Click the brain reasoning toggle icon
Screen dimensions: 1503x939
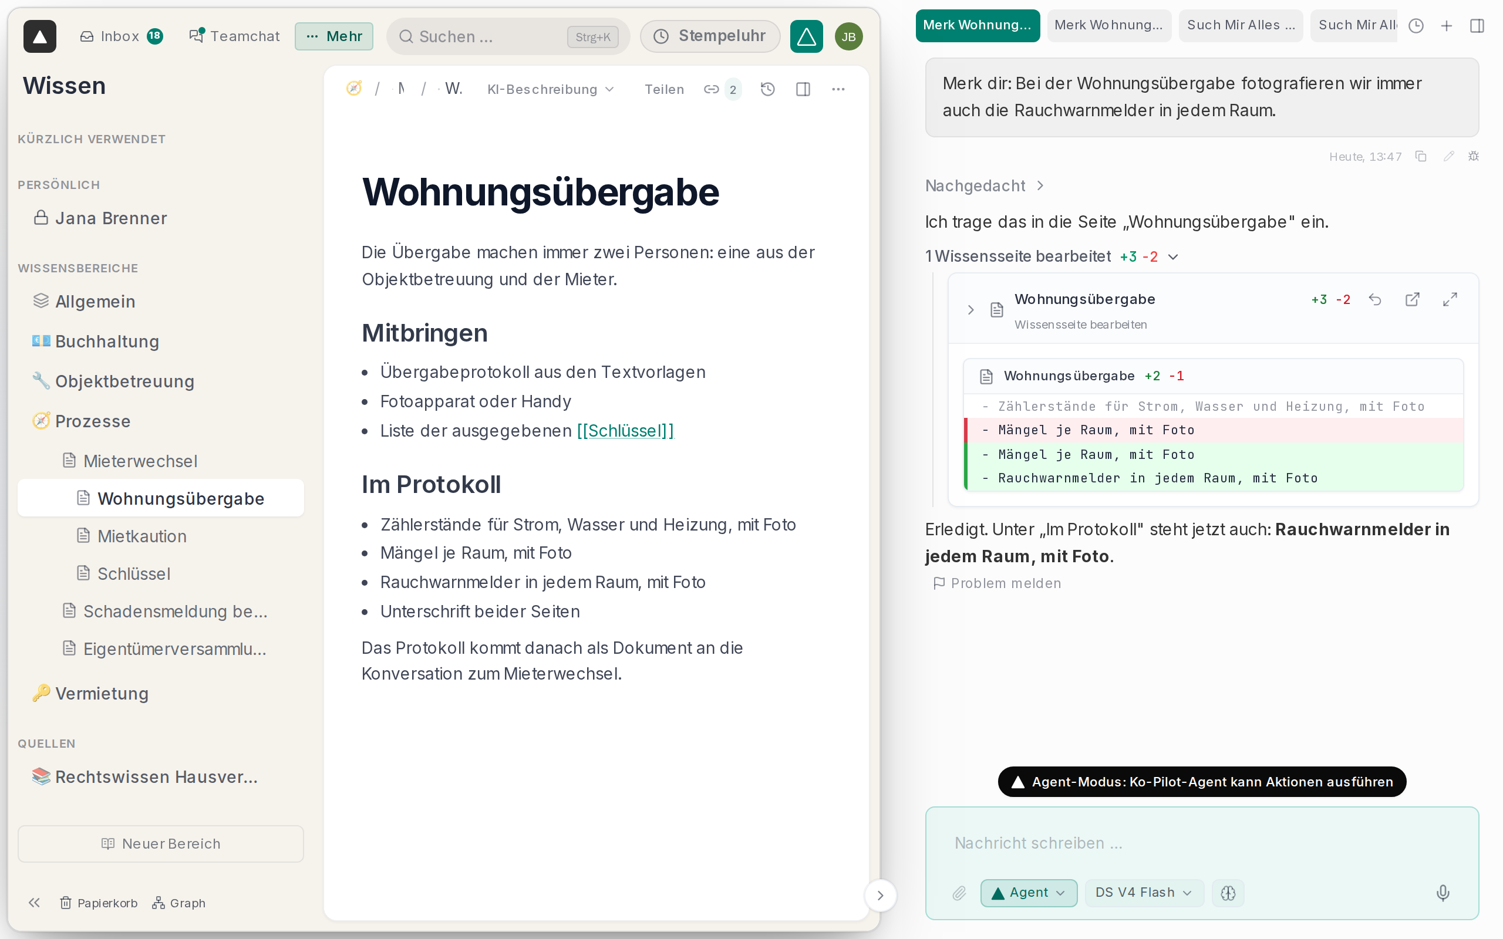coord(1228,893)
